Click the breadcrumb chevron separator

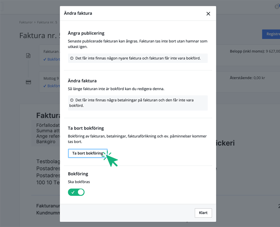(x=36, y=22)
